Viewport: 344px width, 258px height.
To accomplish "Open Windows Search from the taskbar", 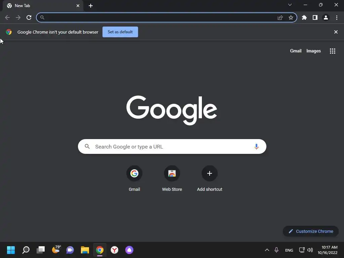I will pos(26,250).
